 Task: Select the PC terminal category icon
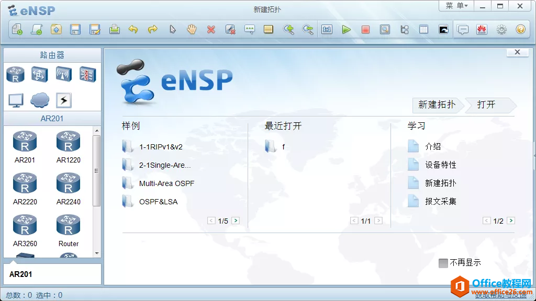point(16,100)
